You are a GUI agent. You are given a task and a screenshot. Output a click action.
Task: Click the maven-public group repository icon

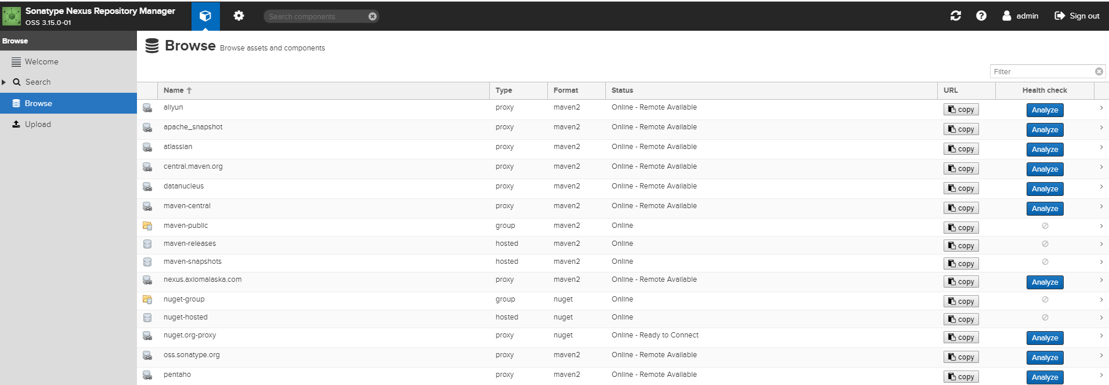(x=147, y=226)
